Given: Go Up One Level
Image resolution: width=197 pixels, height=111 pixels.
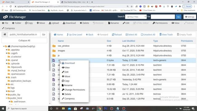Looking at the screenshot, I should pos(74,35).
